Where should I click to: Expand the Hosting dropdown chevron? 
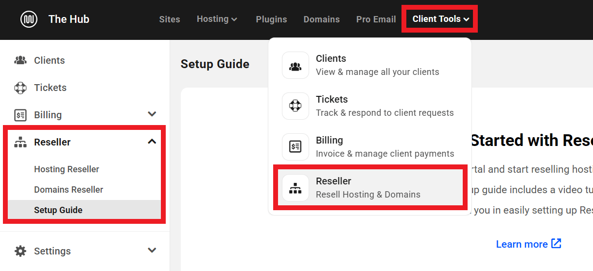coord(234,19)
